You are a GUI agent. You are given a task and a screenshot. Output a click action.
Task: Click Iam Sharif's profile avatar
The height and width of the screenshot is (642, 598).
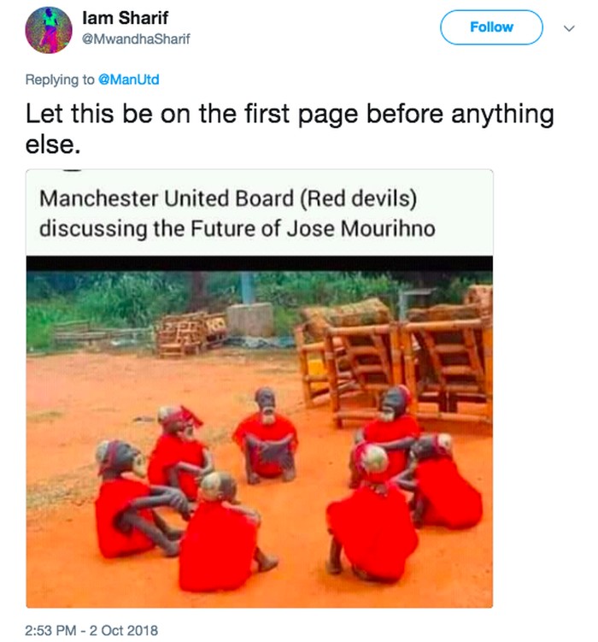49,30
